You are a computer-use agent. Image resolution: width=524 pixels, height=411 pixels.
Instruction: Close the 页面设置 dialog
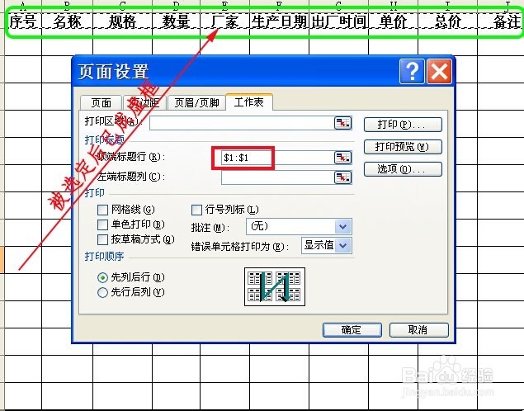439,71
